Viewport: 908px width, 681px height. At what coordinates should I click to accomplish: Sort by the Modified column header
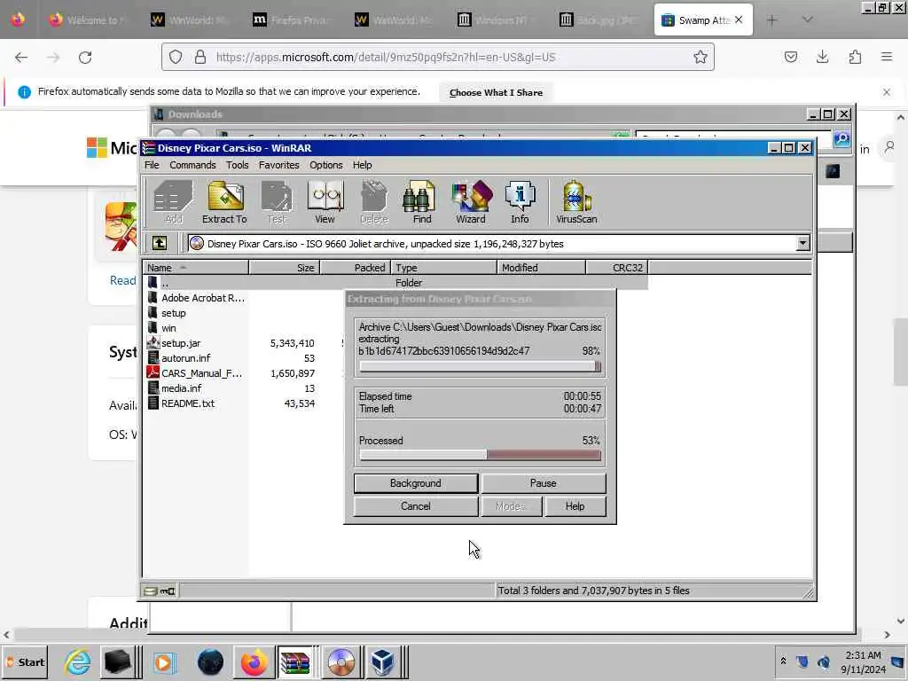tap(541, 268)
